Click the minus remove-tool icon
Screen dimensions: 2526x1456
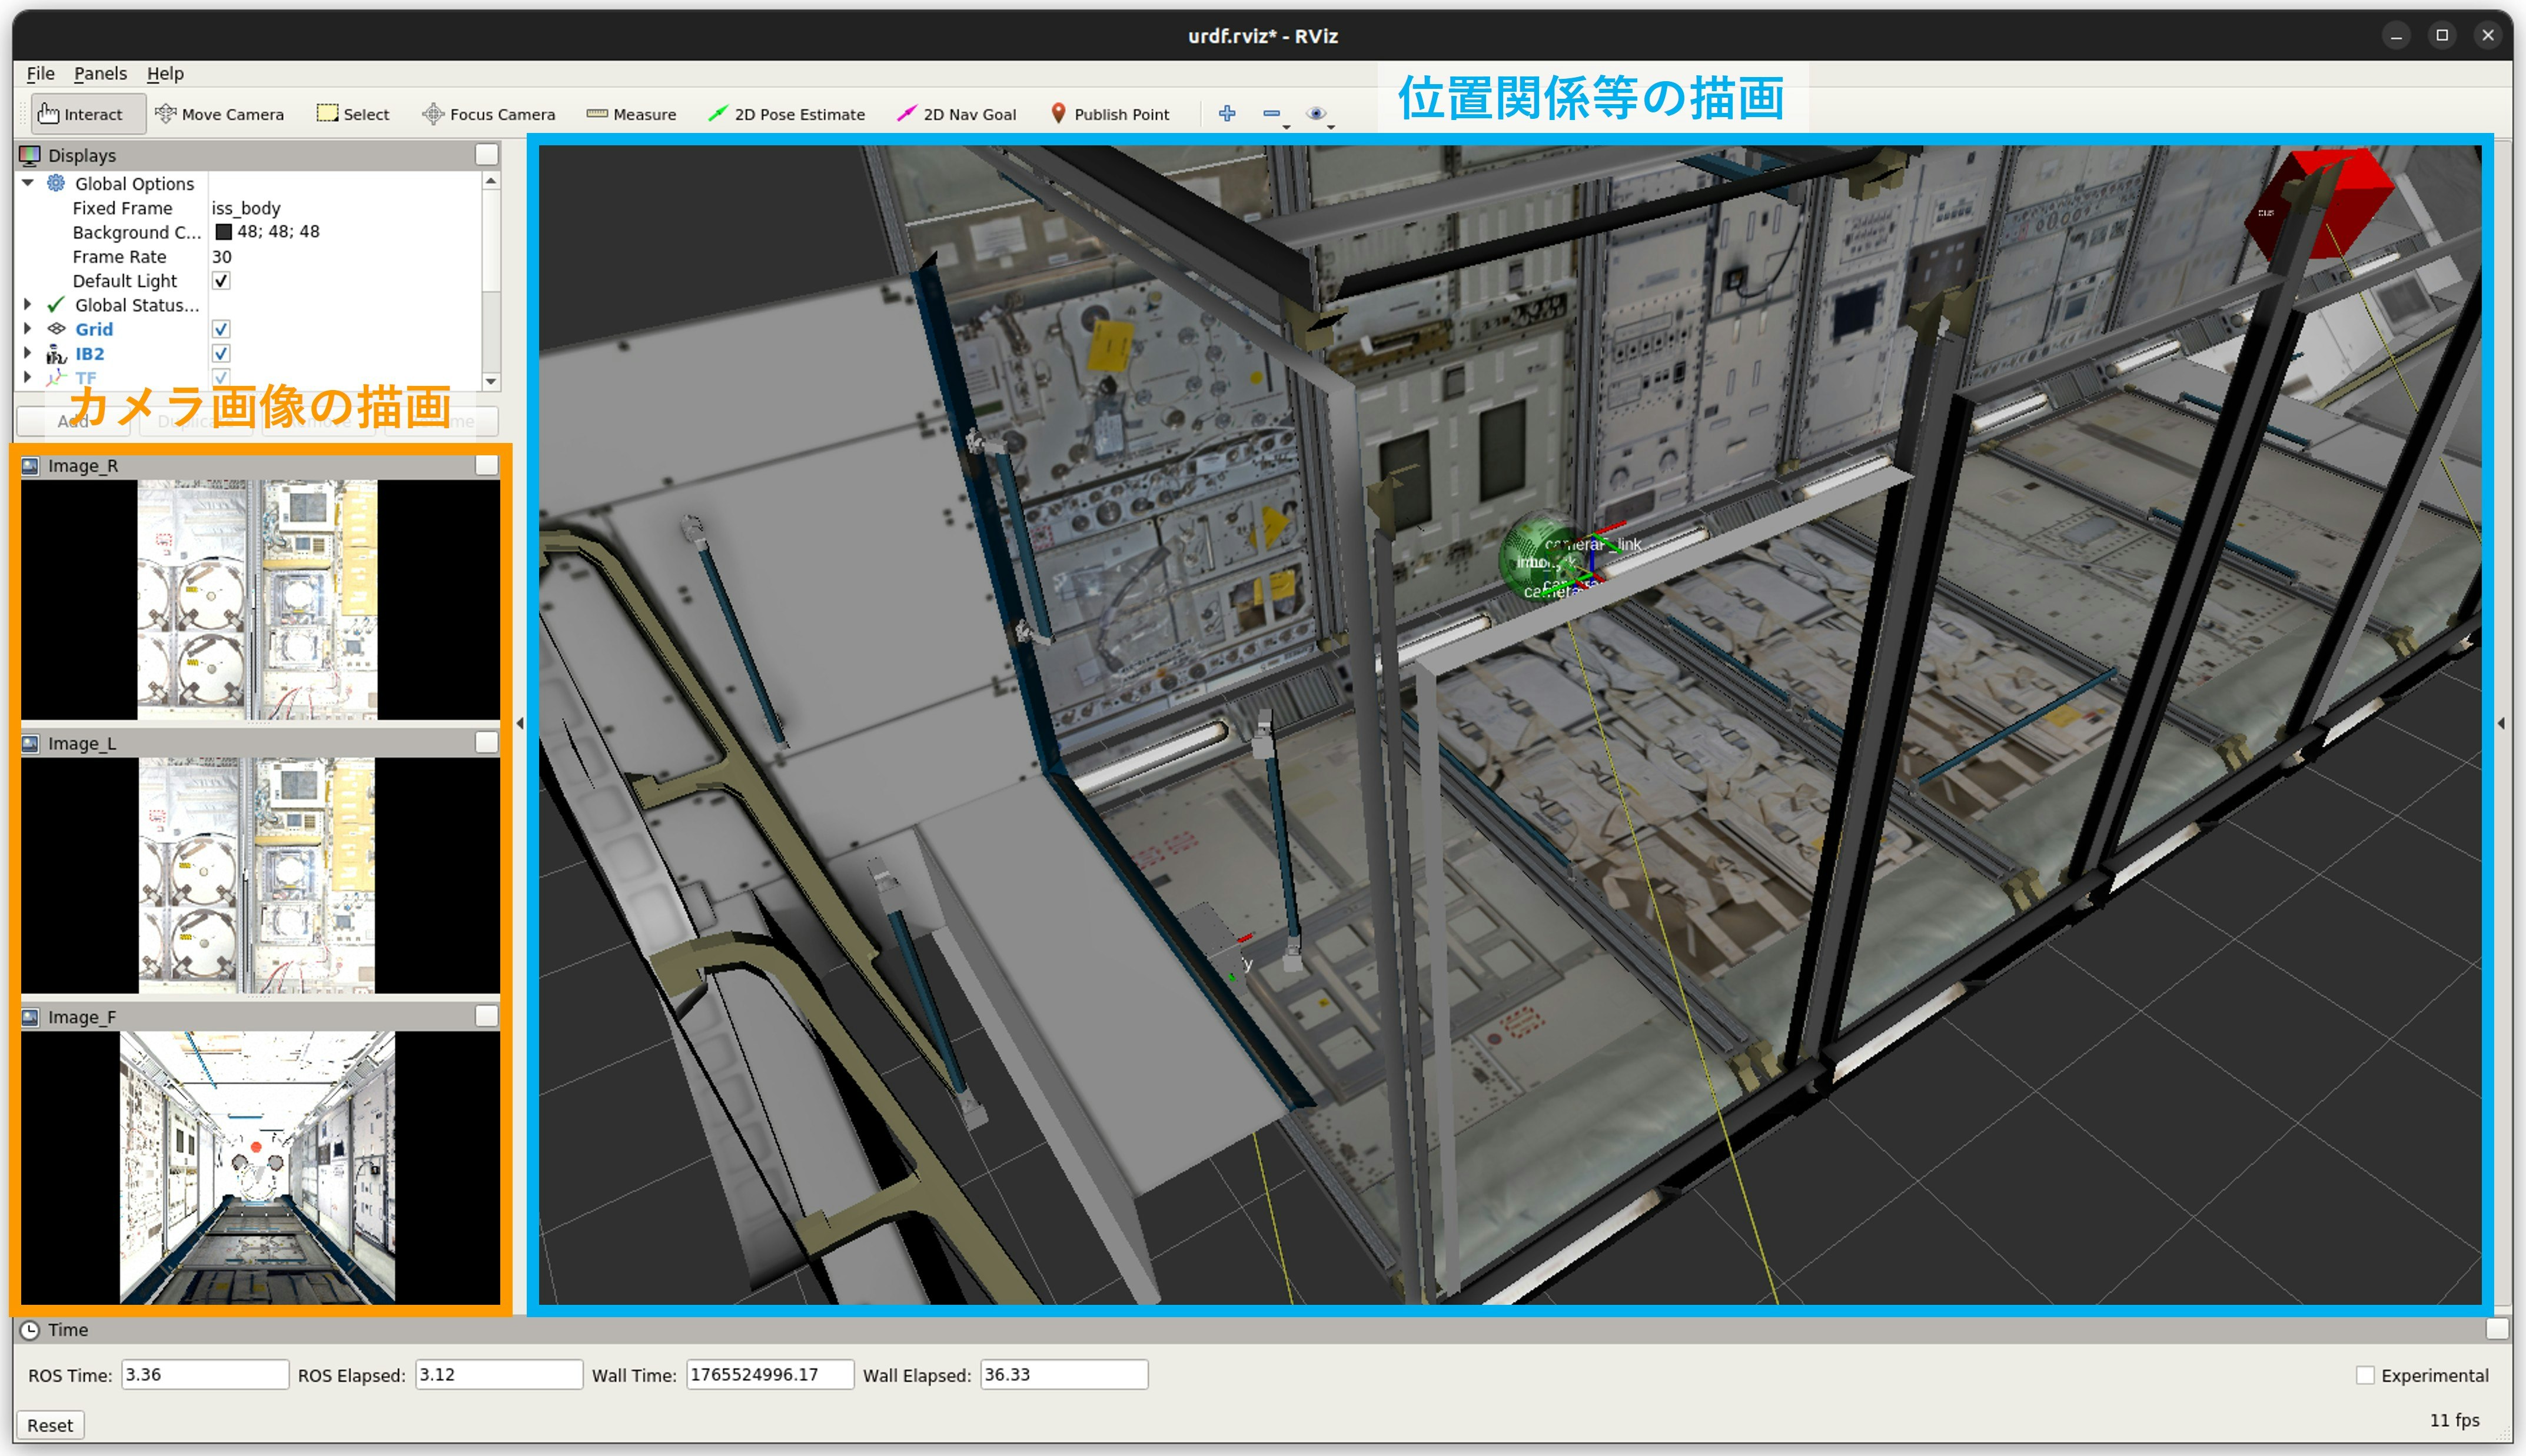pos(1271,114)
